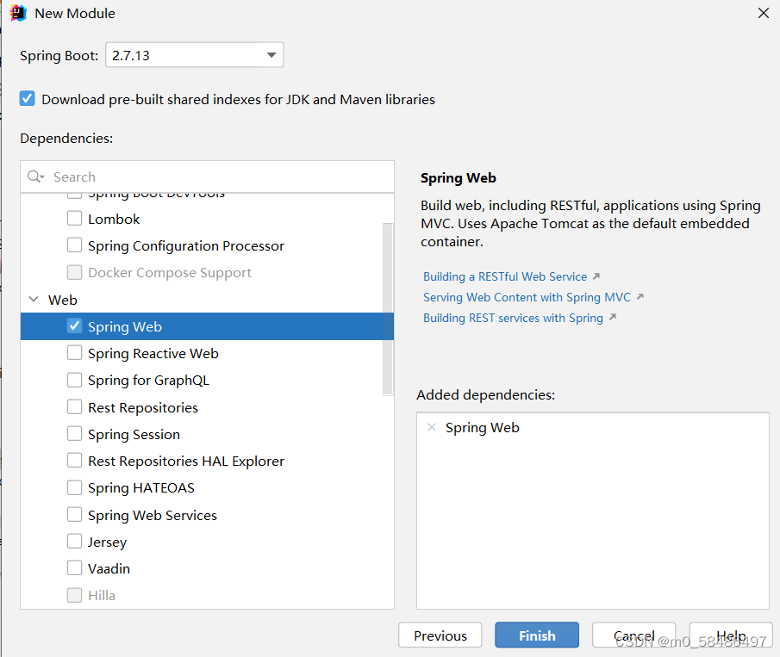Open the Spring Boot version dropdown
Screen dimensions: 780x657
[x=270, y=53]
